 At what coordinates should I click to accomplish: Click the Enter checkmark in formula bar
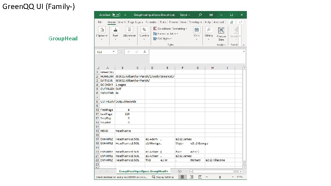pos(137,52)
